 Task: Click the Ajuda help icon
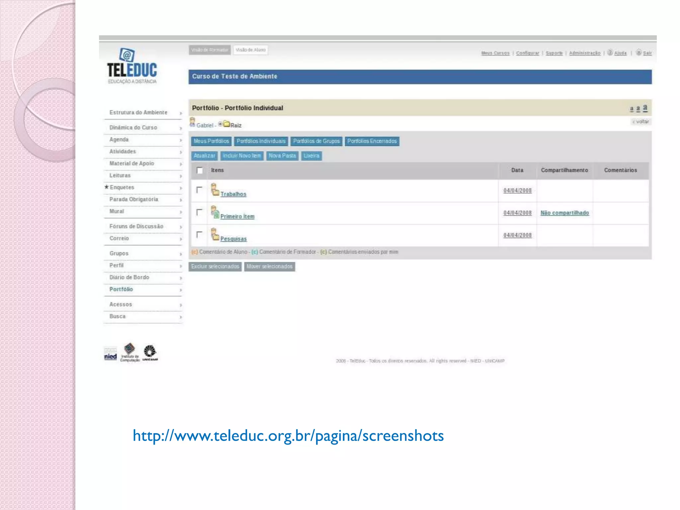(x=610, y=52)
